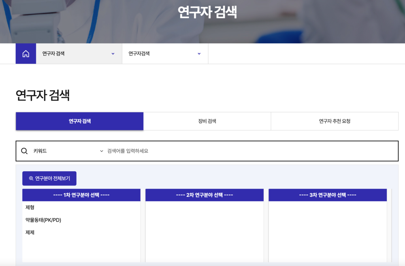Select the 연구자 검색 tab
The image size is (405, 266).
tap(79, 121)
